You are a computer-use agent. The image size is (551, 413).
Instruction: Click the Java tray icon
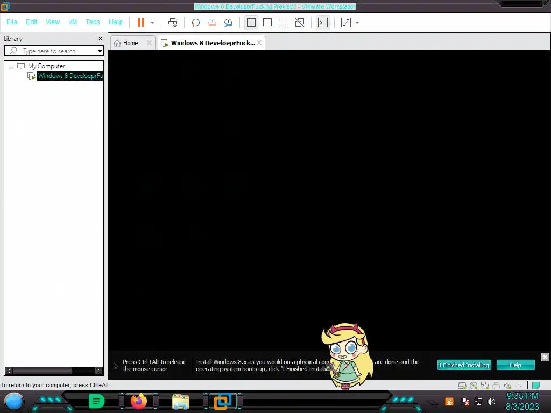click(x=449, y=401)
